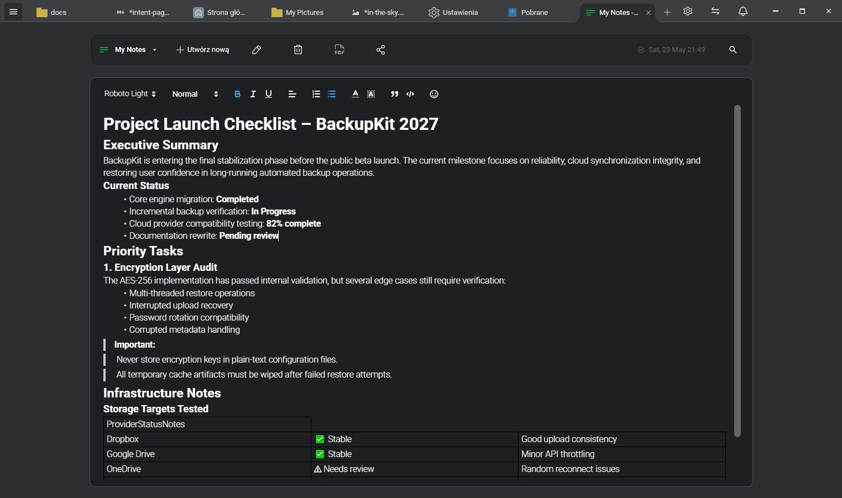Add a new tab with plus icon

tap(667, 12)
